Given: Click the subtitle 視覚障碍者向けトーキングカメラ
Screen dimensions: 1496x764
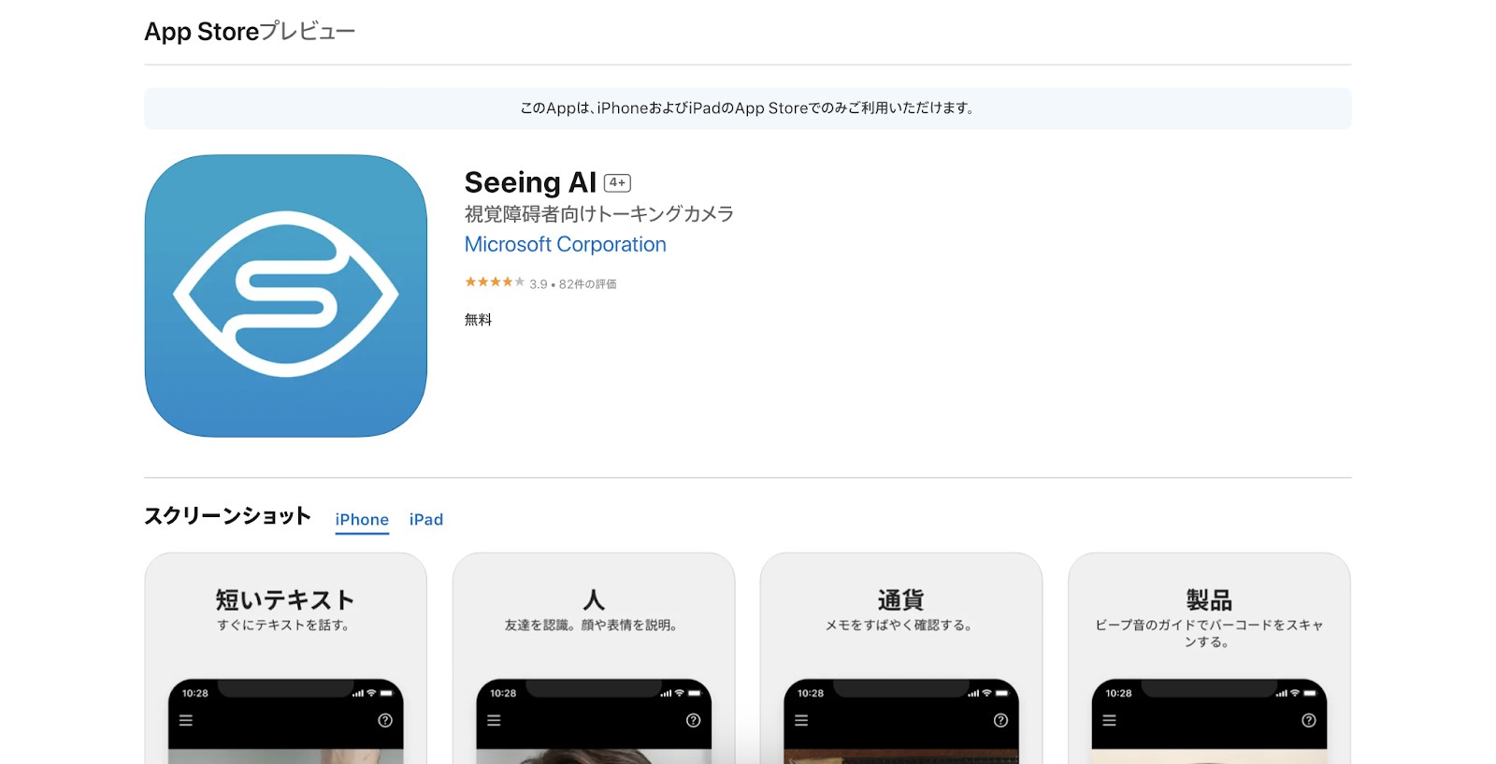Looking at the screenshot, I should pyautogui.click(x=599, y=214).
